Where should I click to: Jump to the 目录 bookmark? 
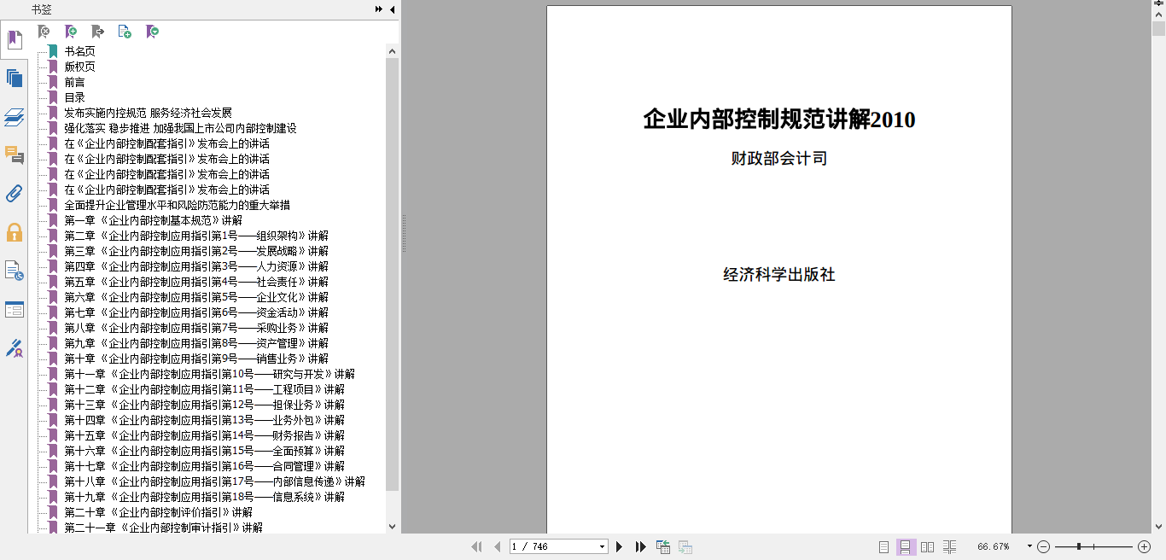[75, 97]
